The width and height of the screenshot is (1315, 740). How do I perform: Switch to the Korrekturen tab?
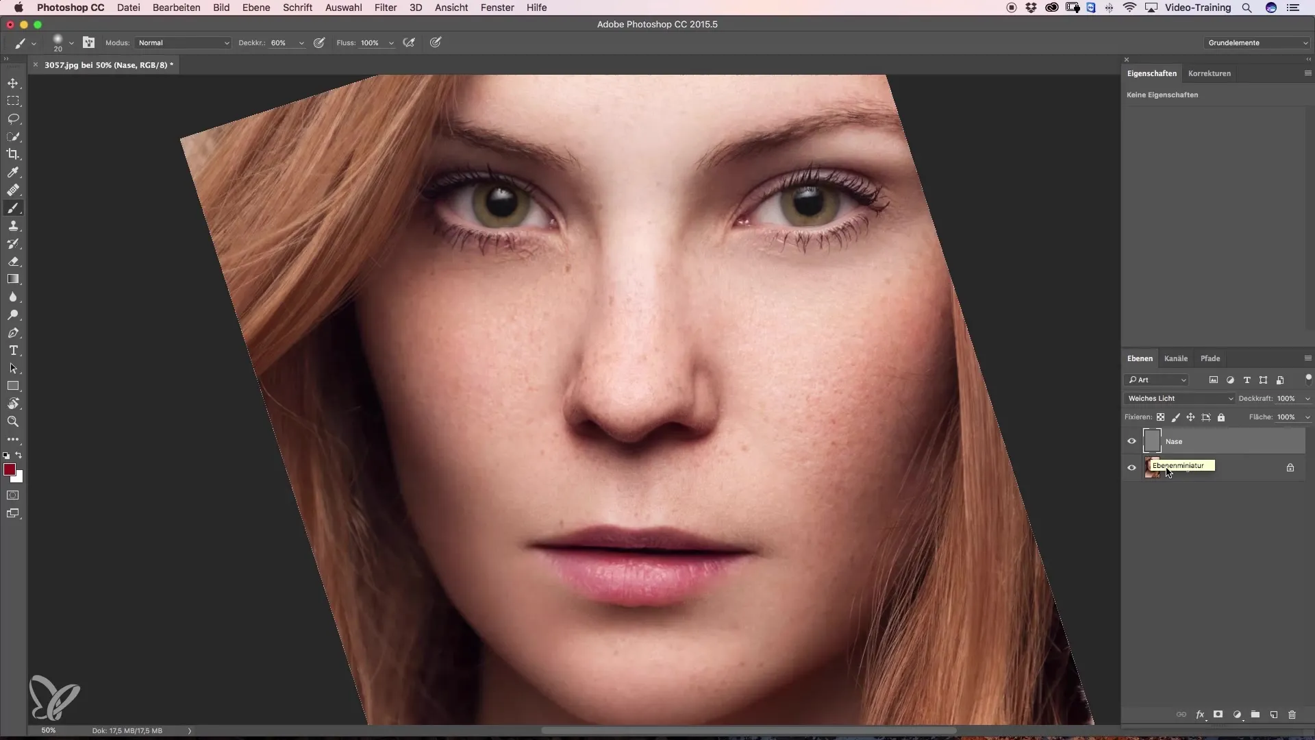click(x=1210, y=73)
